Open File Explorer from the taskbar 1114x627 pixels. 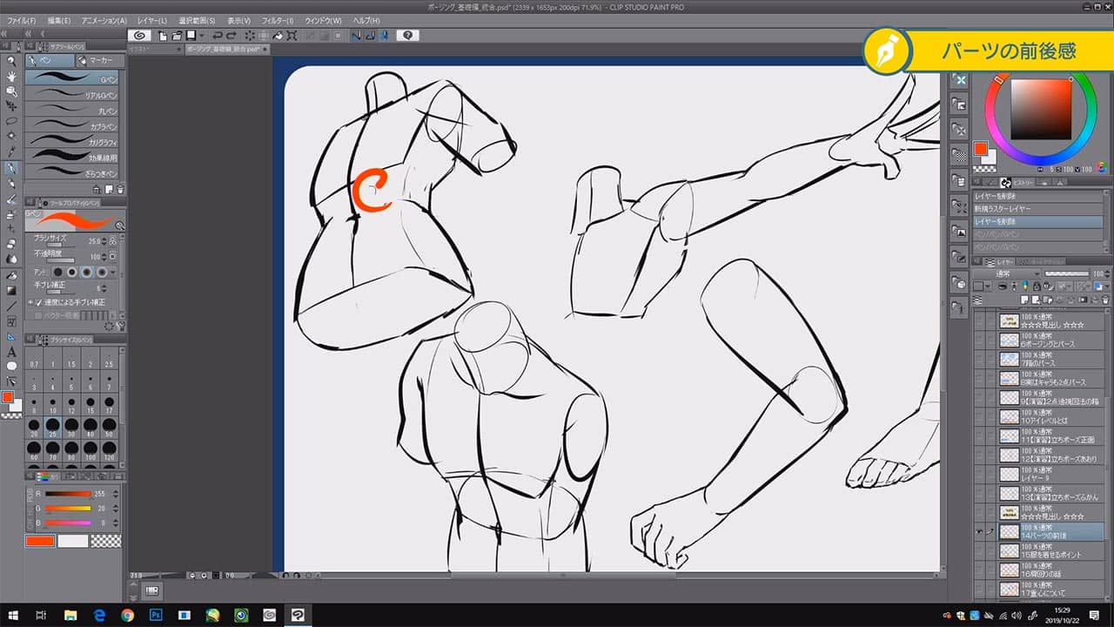tap(71, 616)
